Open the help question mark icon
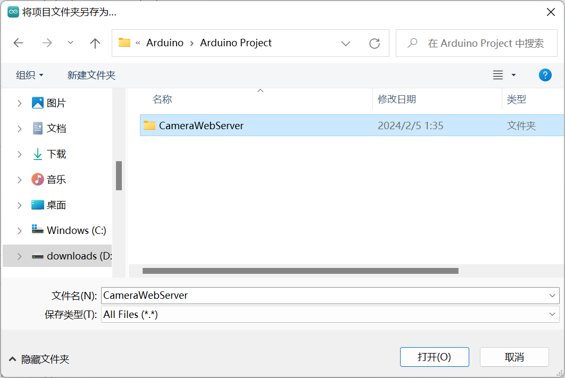 point(545,75)
